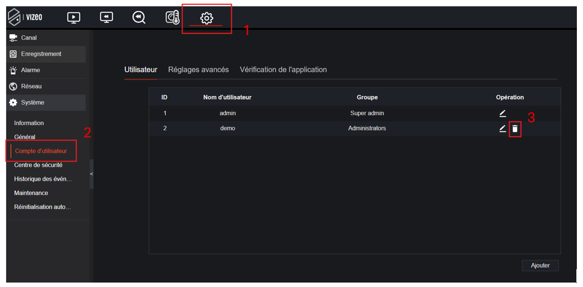The height and width of the screenshot is (287, 583).
Task: Delete the demo user with trash icon
Action: pos(515,129)
